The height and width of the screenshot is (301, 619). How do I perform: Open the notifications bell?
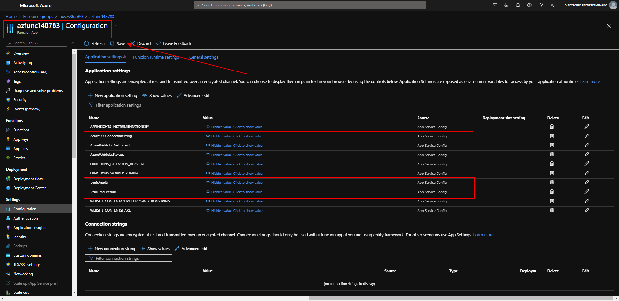pos(518,5)
